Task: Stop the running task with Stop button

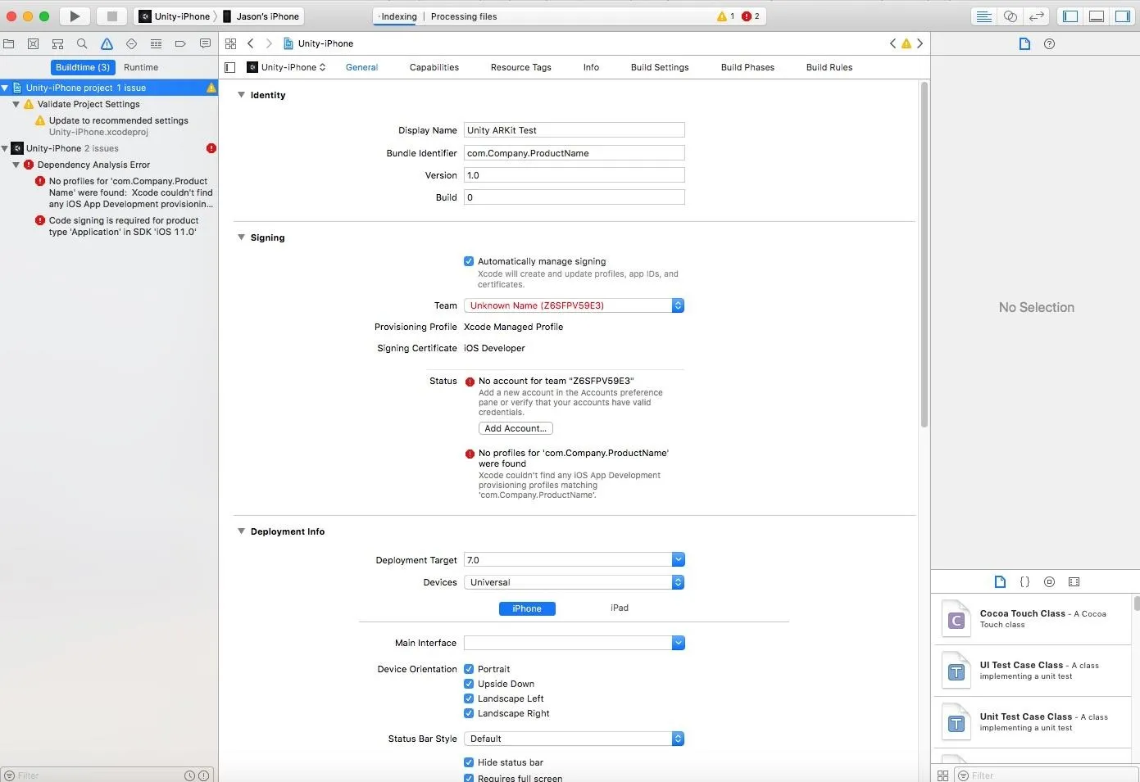Action: point(112,16)
